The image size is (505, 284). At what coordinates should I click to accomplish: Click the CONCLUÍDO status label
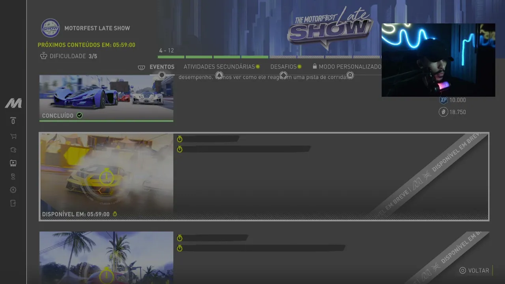(x=58, y=116)
